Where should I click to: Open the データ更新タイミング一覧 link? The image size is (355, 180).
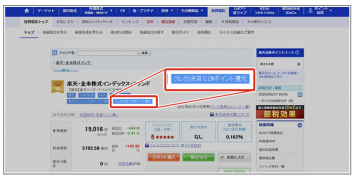click(x=230, y=107)
